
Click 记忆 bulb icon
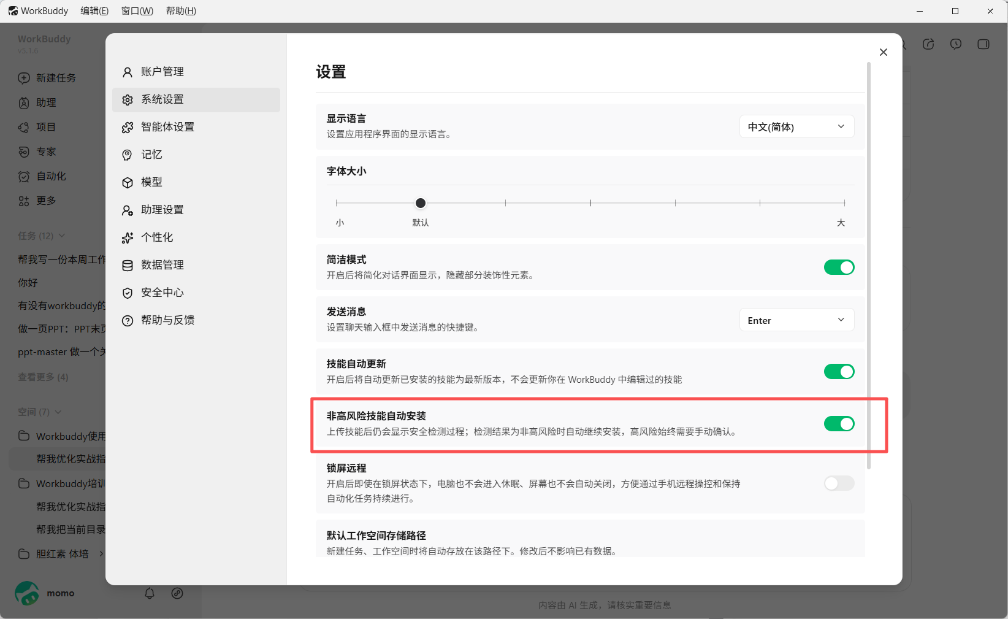(128, 155)
